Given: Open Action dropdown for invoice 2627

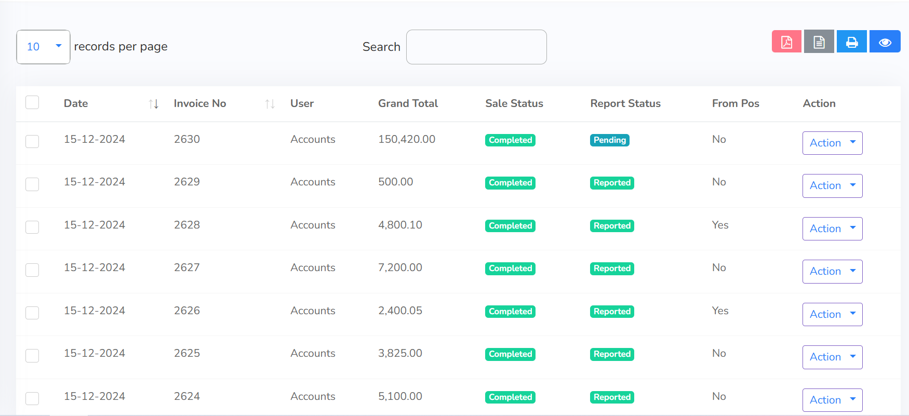Looking at the screenshot, I should [x=832, y=272].
